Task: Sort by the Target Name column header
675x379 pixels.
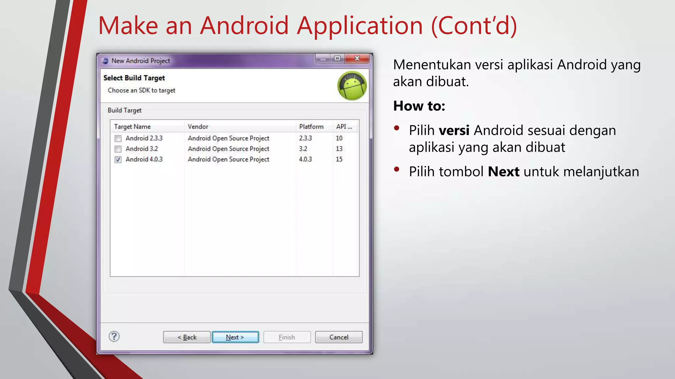Action: point(147,127)
